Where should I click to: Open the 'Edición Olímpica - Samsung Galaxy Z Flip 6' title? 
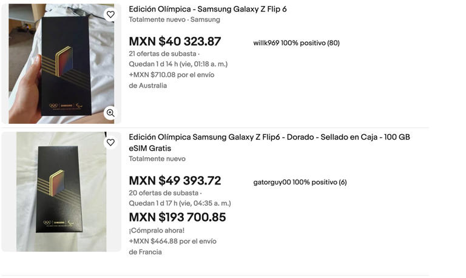tap(208, 9)
